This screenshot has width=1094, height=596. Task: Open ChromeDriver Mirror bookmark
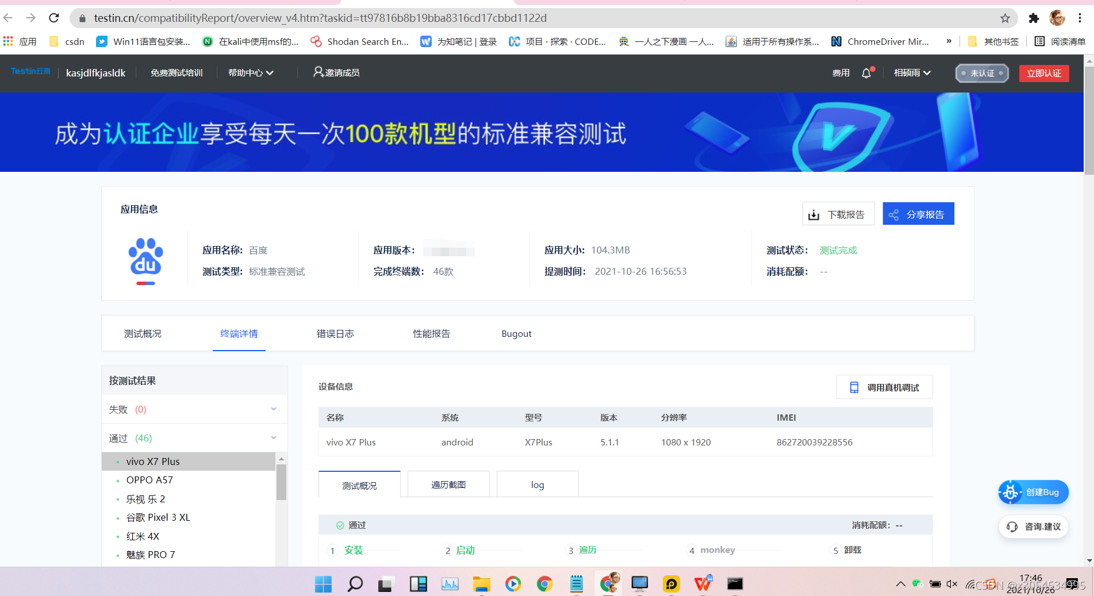coord(880,41)
